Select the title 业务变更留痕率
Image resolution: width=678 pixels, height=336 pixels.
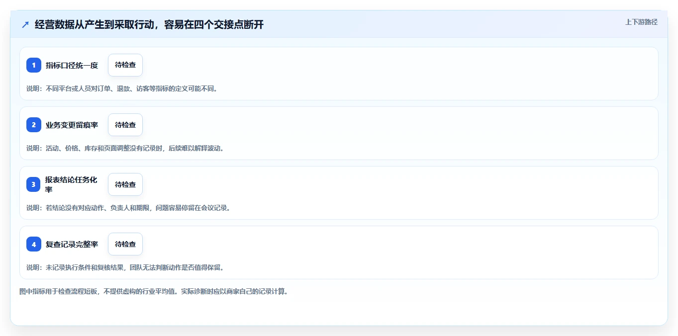tap(72, 125)
